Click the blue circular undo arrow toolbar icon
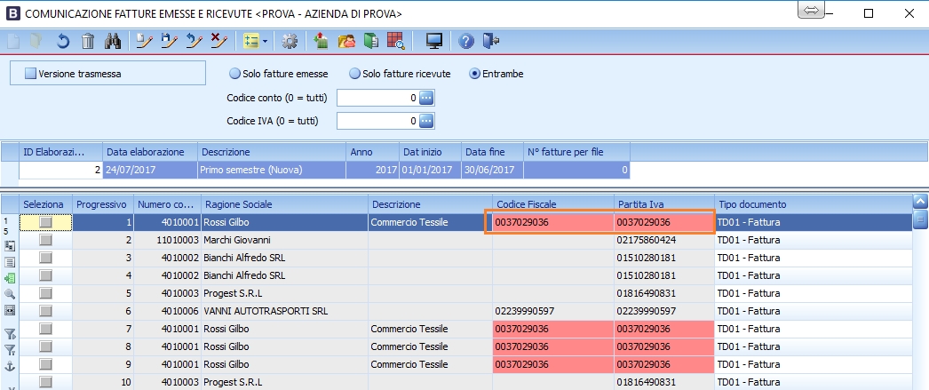 [x=63, y=41]
